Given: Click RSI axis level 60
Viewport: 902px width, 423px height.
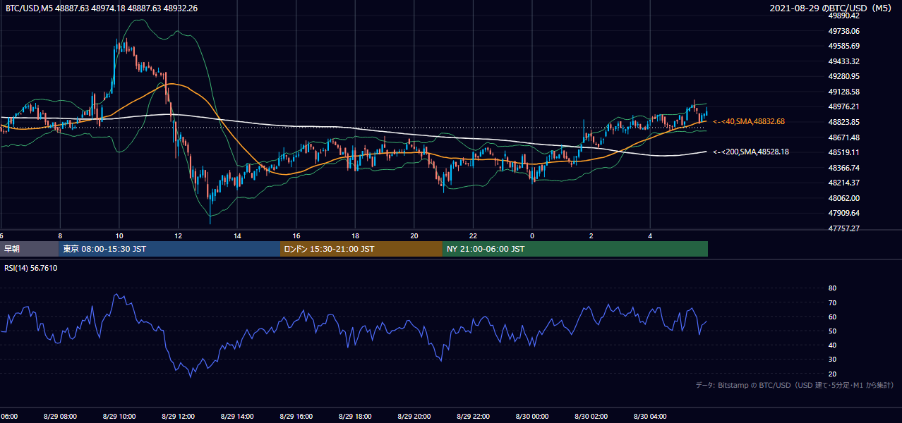Looking at the screenshot, I should (x=833, y=317).
